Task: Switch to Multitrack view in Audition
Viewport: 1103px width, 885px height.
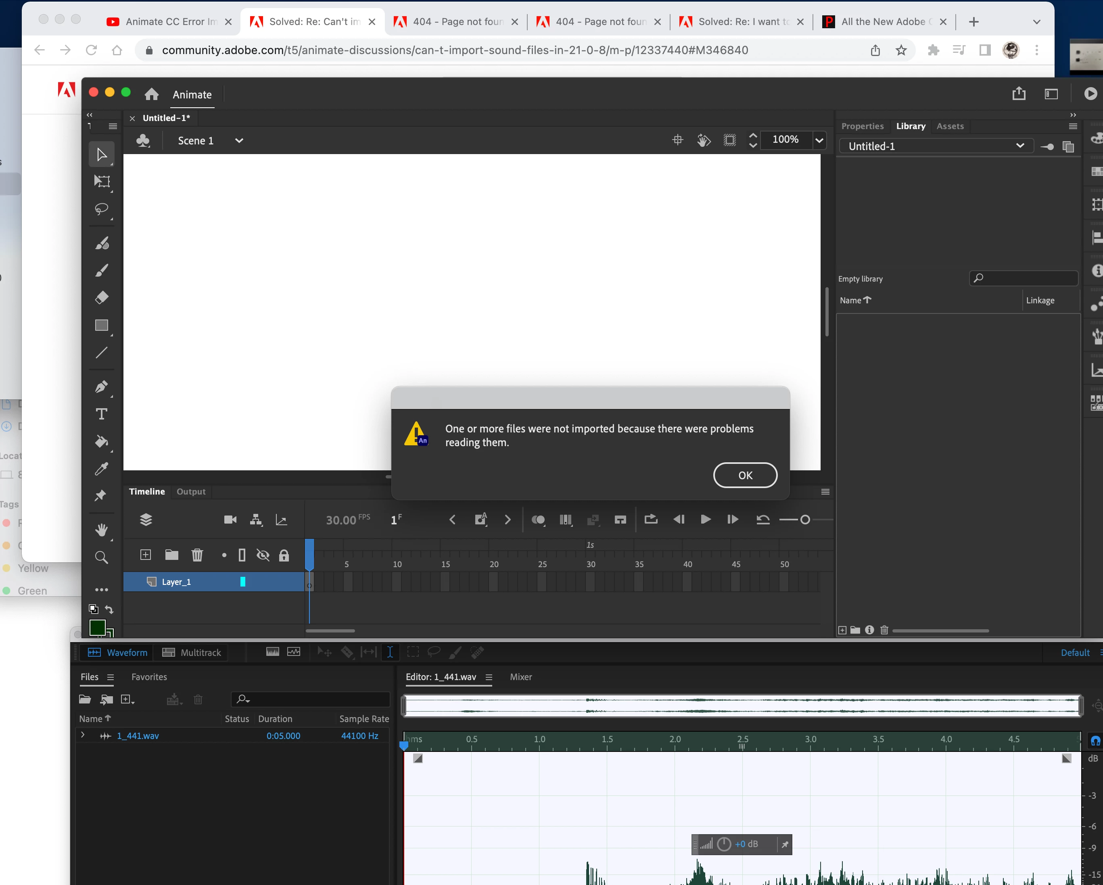Action: click(x=192, y=652)
